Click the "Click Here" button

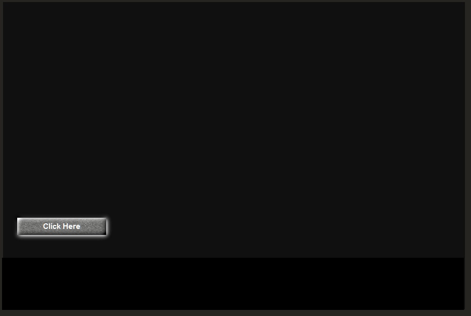[62, 226]
